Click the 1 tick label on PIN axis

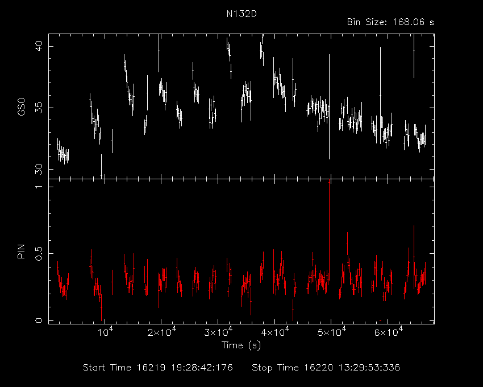39,187
